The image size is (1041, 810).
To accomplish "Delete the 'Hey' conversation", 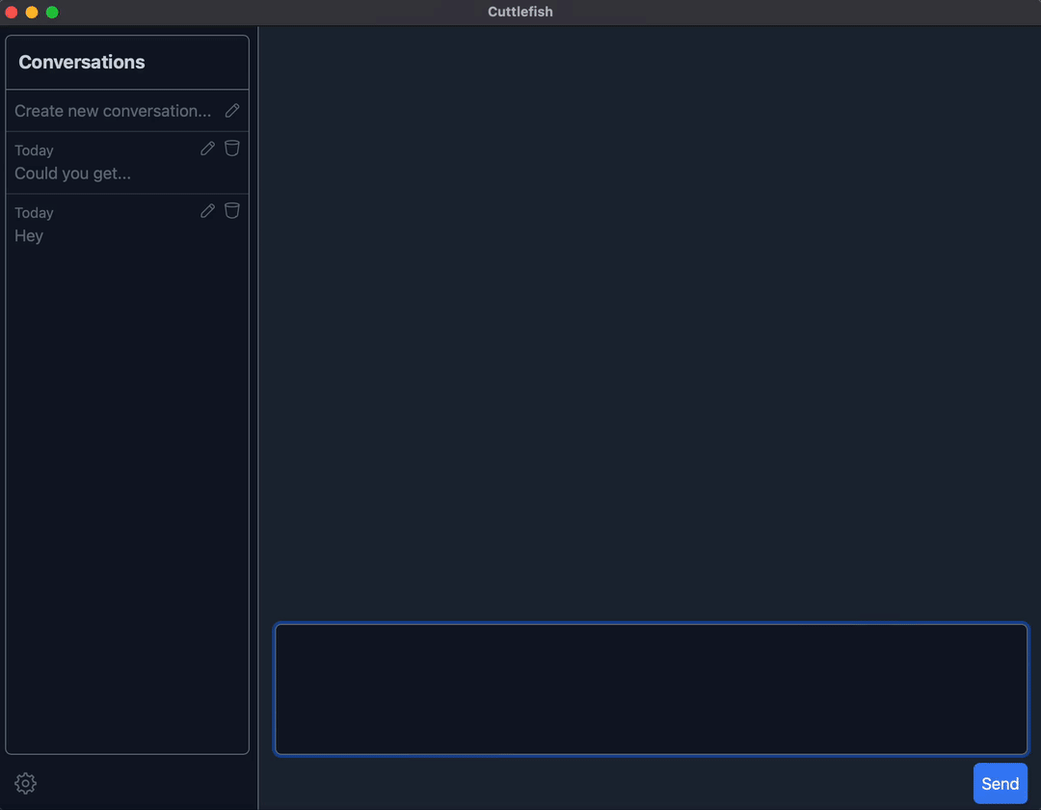I will [x=231, y=210].
